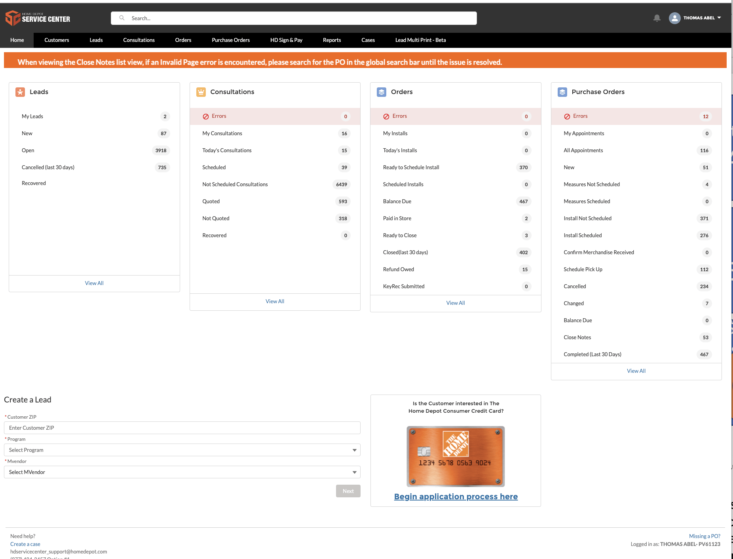Open Quoted consultations row
Image resolution: width=733 pixels, height=559 pixels.
(275, 201)
